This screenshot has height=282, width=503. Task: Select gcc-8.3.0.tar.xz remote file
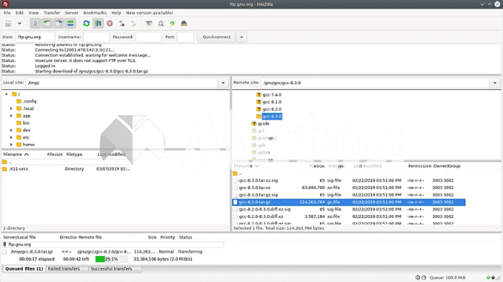pos(348,188)
